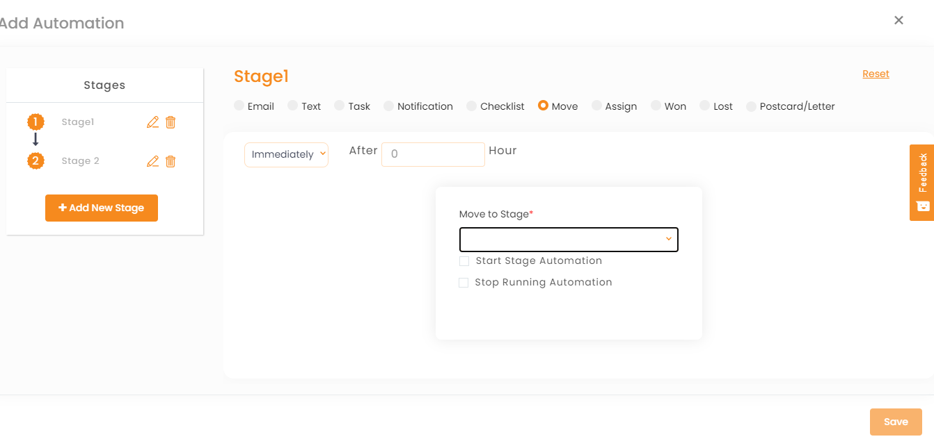Click the orange number 2 stage badge

35,161
